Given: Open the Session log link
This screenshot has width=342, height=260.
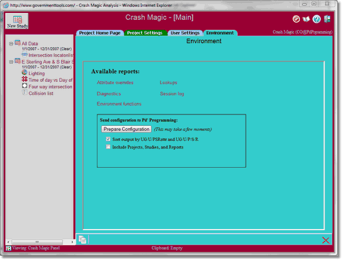Looking at the screenshot, I should [x=172, y=93].
